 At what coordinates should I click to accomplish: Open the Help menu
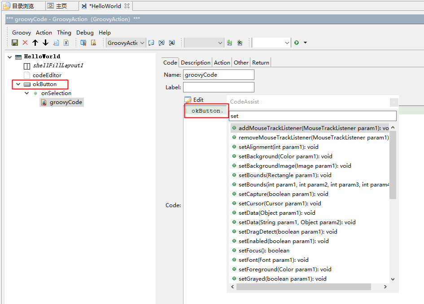tap(105, 33)
